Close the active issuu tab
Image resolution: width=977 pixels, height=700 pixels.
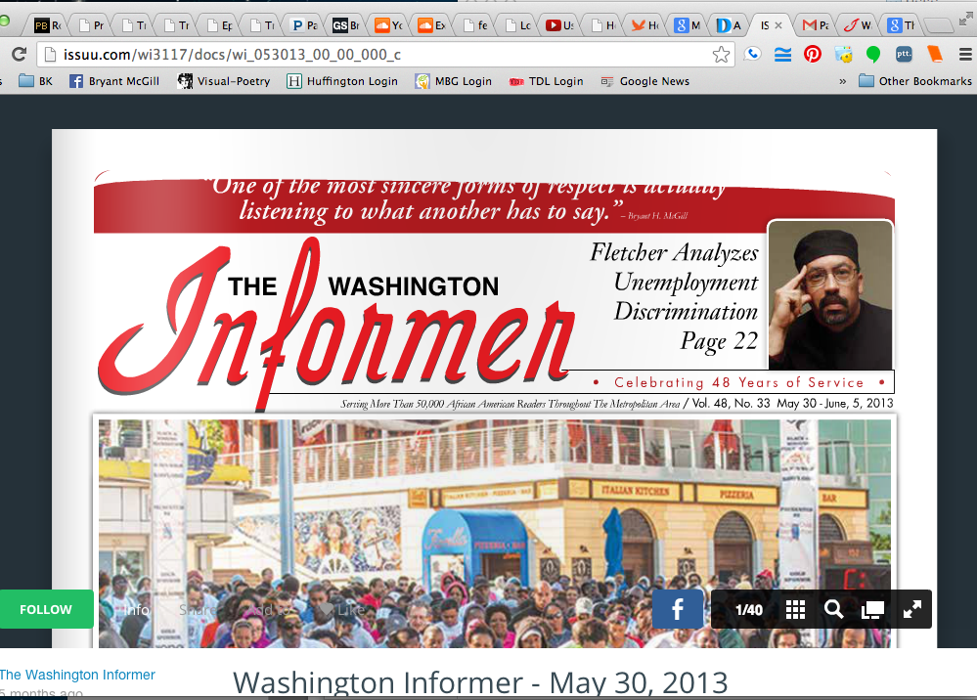pyautogui.click(x=778, y=25)
